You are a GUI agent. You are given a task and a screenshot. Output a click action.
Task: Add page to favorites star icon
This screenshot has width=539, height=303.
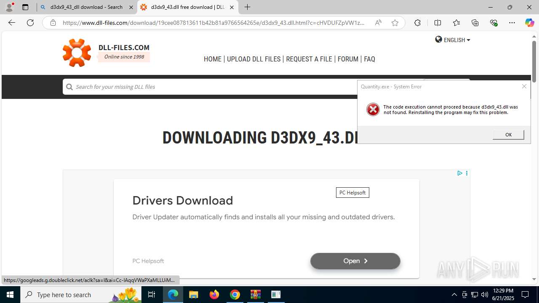click(x=395, y=23)
